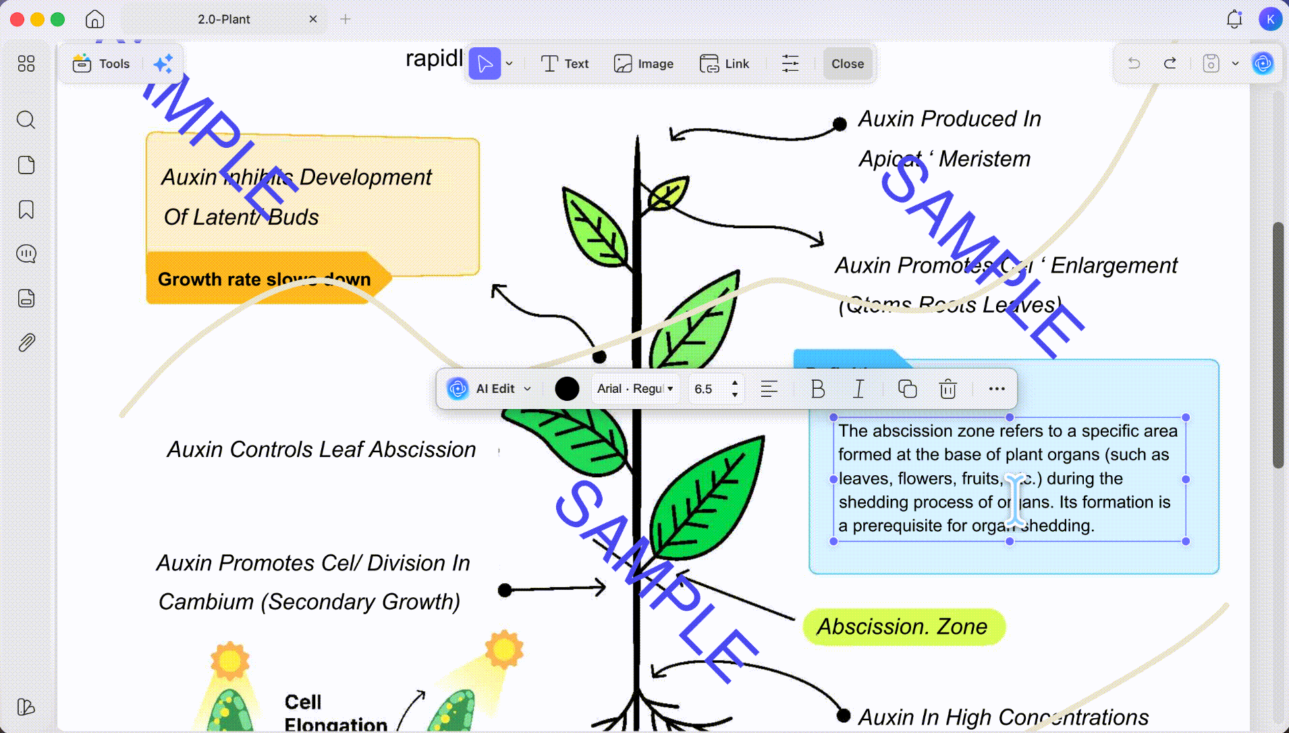Click 'Auxin In High Concentrations' text
Screen dimensions: 1289x733
pos(1003,717)
